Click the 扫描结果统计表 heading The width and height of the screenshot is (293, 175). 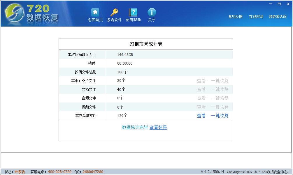click(146, 44)
